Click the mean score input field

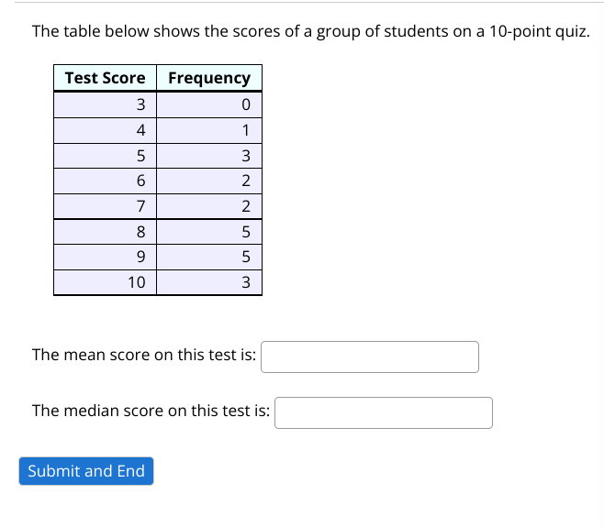coord(370,357)
